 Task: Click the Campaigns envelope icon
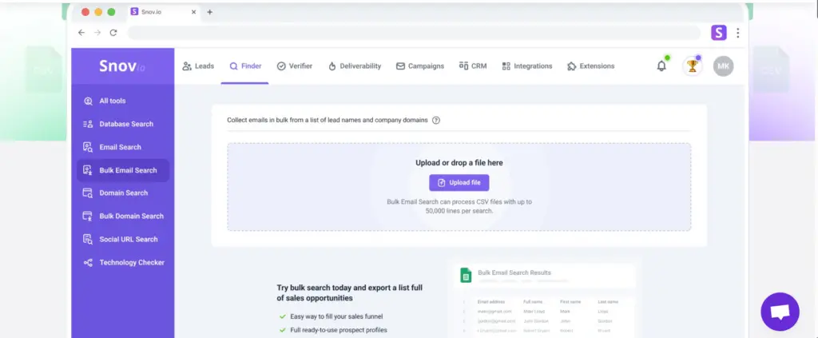point(401,66)
